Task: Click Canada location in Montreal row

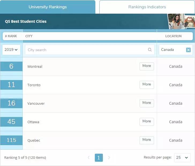Action: point(176,66)
